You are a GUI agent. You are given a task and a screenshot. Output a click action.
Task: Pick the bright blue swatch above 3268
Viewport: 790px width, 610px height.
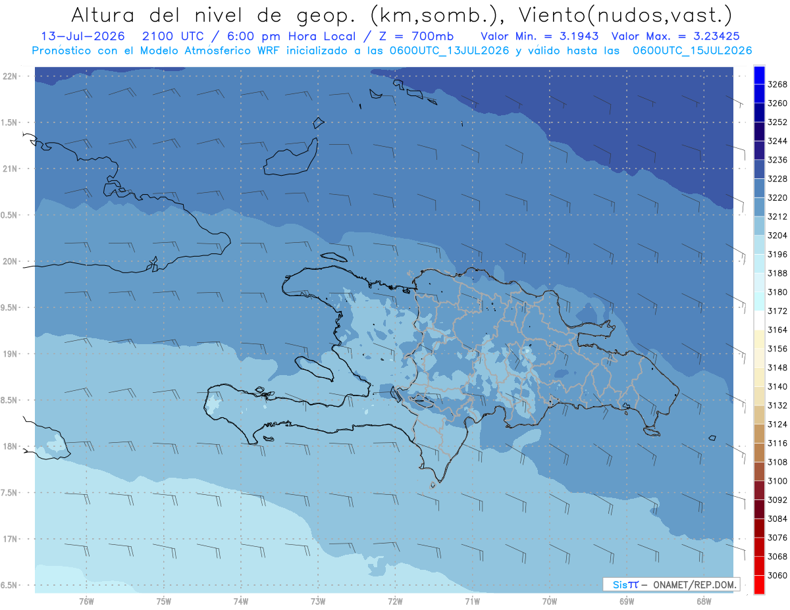click(759, 75)
